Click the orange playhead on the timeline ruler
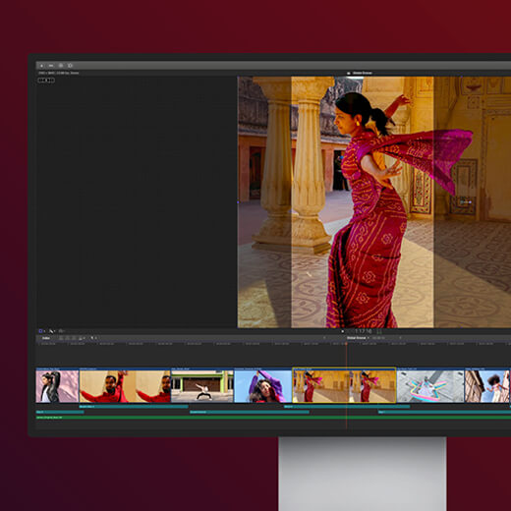 [346, 344]
